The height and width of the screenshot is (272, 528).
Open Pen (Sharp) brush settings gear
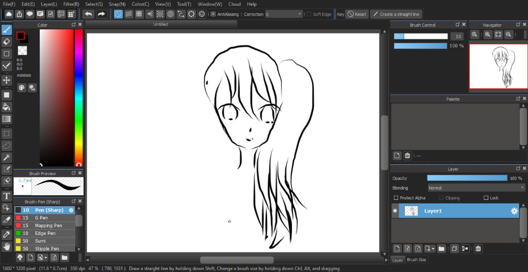(71, 210)
